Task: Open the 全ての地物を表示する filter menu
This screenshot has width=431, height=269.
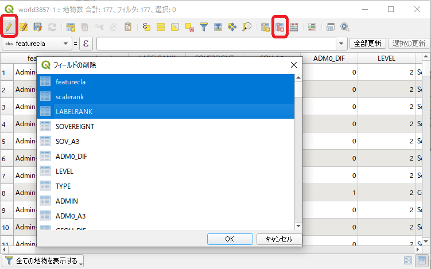Action: click(44, 260)
